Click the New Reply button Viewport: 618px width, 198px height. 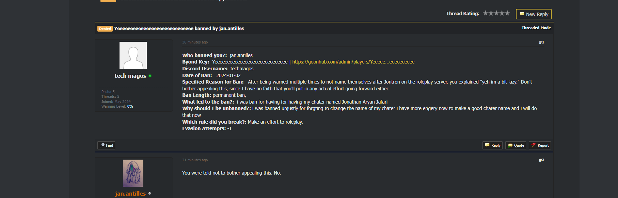[x=534, y=14]
